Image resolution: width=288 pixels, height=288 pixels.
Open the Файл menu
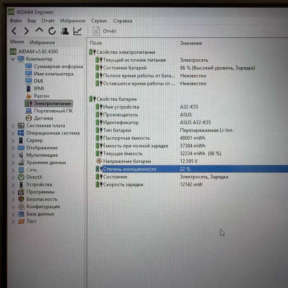pos(16,21)
